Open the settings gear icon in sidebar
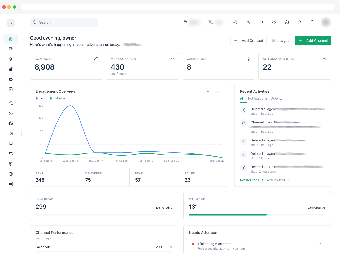340x253 pixels. click(x=11, y=164)
